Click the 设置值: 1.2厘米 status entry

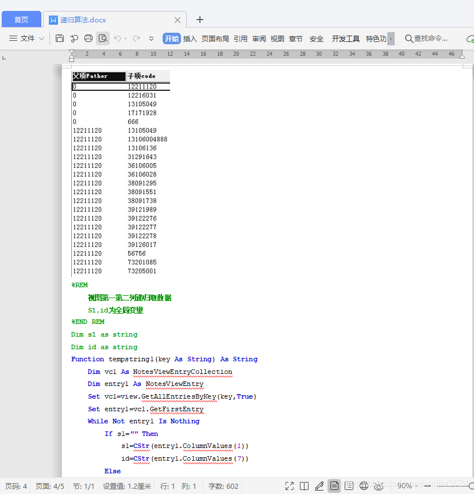127,486
